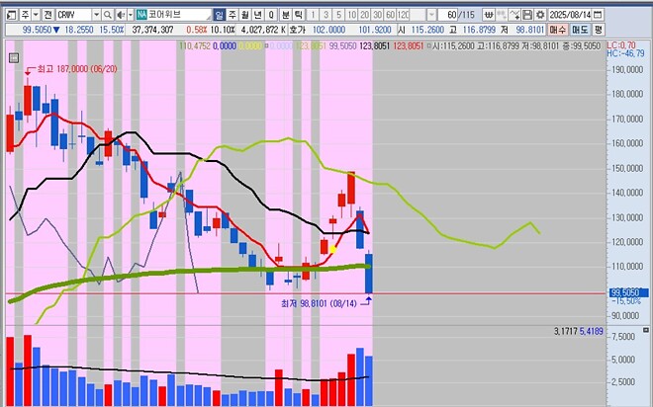The image size is (653, 407).
Task: Click the 주 stock type button
Action: coord(26,15)
